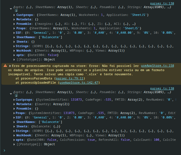Screen dimensions: 181x155
Task: Expand the warning message disclosure triangle
Action: 10,66
